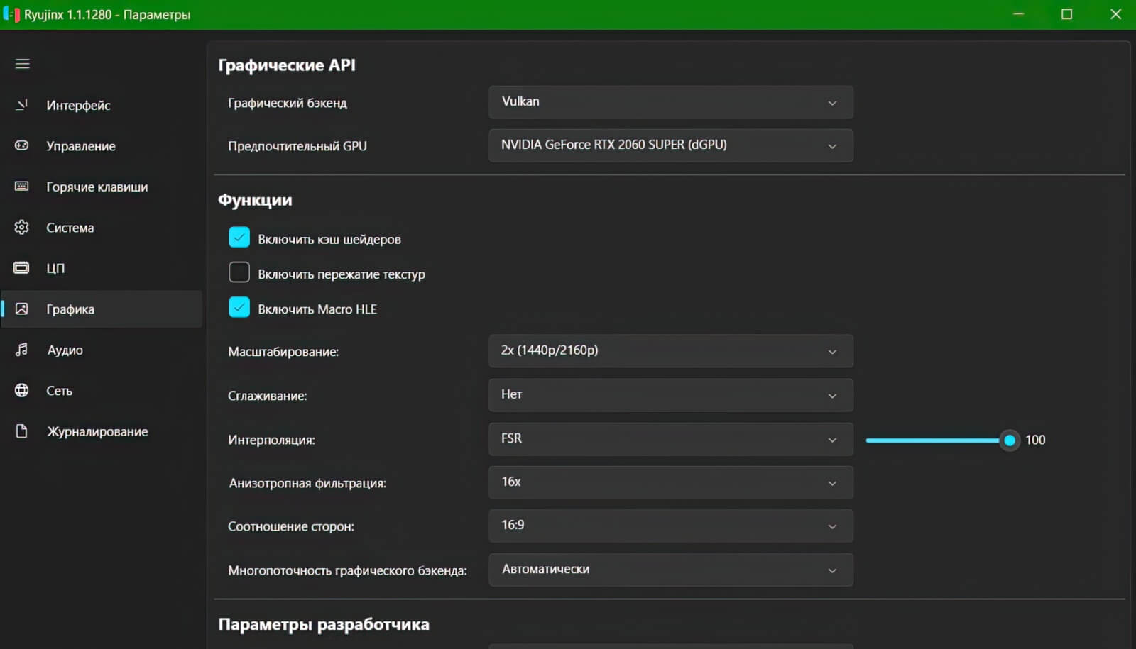Image resolution: width=1136 pixels, height=649 pixels.
Task: Disable Включить кэш шейдеров checkbox
Action: (239, 238)
